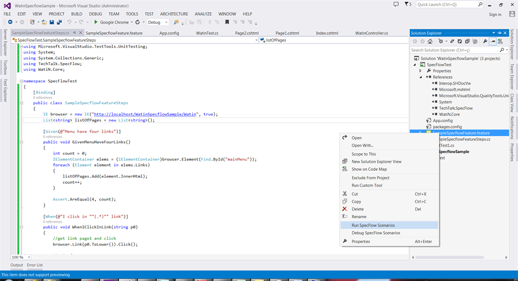The height and width of the screenshot is (281, 518).
Task: Open the localhost WatinSpecflowSample URL link
Action: pos(146,114)
